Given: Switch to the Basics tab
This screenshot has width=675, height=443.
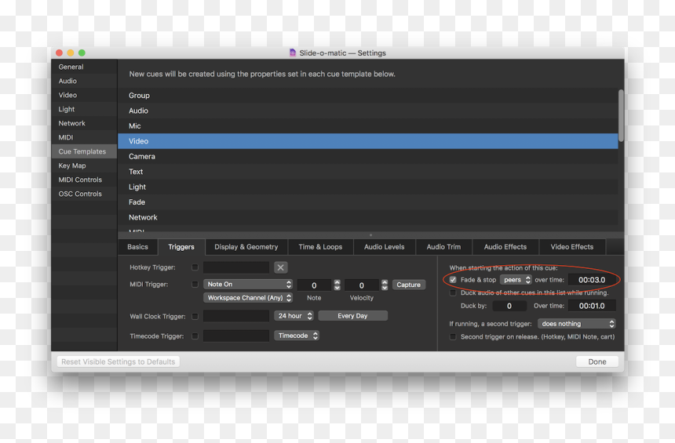Looking at the screenshot, I should point(138,247).
